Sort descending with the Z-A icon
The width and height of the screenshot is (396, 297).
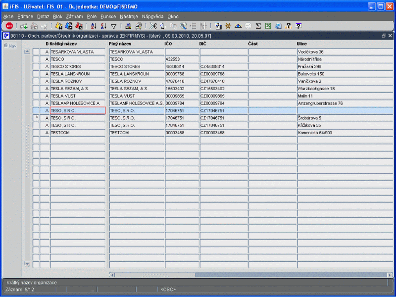click(103, 26)
